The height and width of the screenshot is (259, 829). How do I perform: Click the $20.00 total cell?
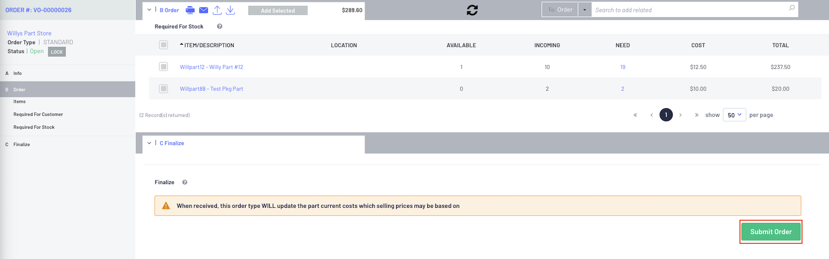[780, 89]
